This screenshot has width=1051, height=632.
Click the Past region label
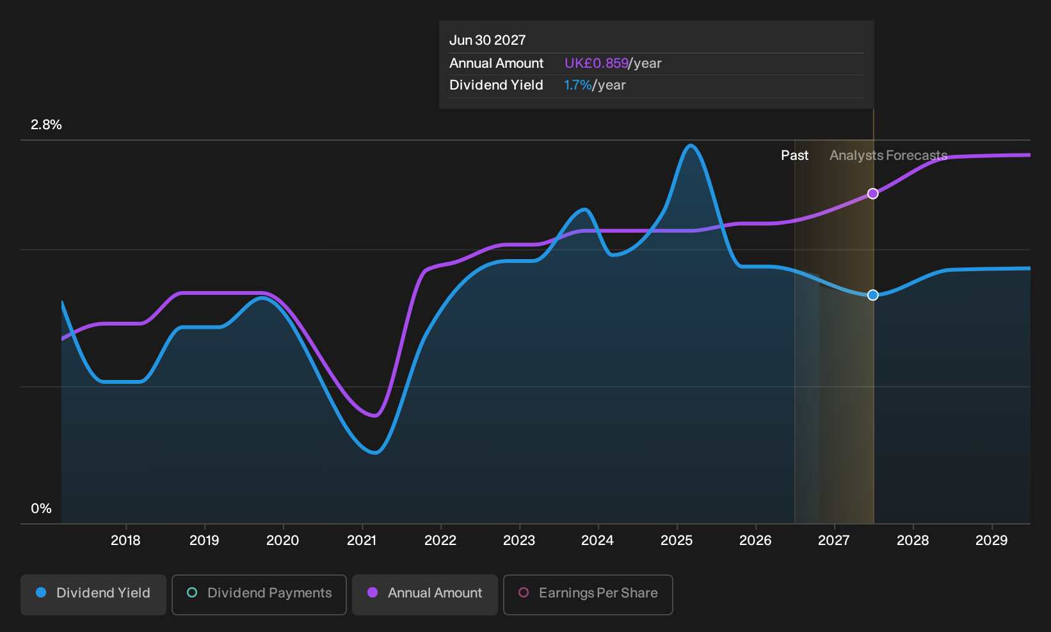(794, 155)
